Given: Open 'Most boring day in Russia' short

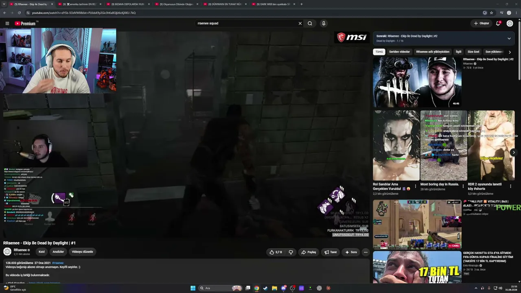Looking at the screenshot, I should point(444,145).
